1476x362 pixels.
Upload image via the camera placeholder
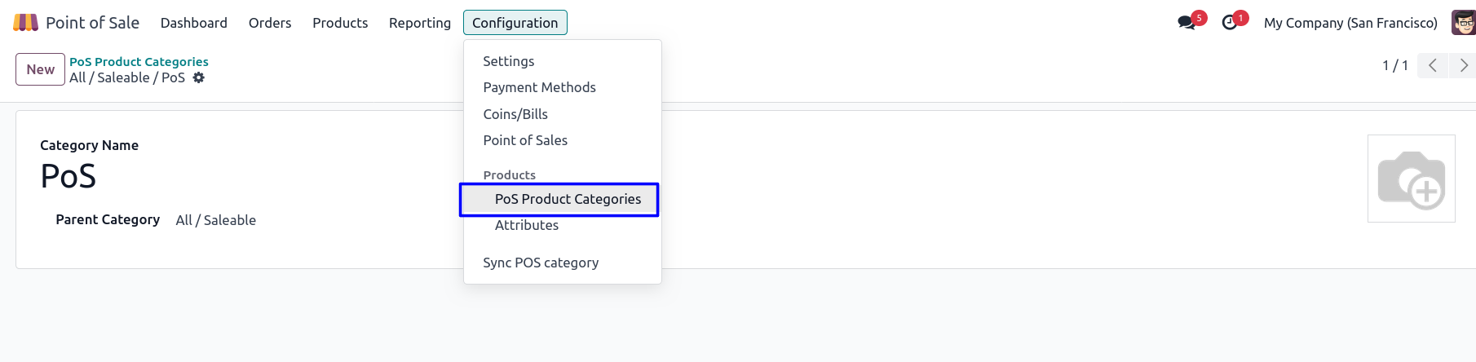1411,179
